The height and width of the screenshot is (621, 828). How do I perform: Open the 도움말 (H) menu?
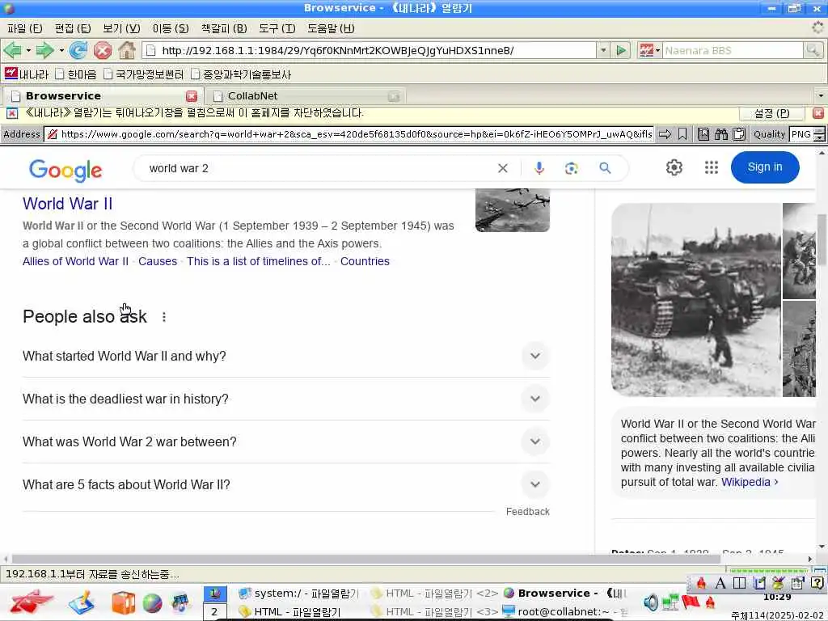pos(331,28)
